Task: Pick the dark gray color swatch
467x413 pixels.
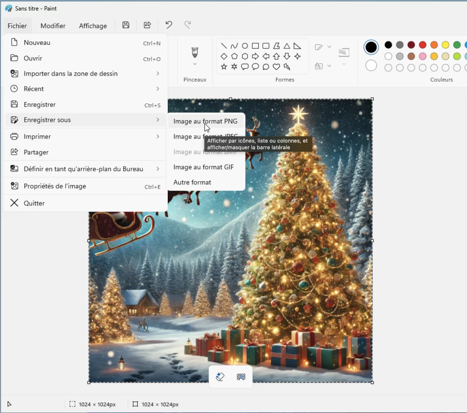Action: (x=400, y=45)
